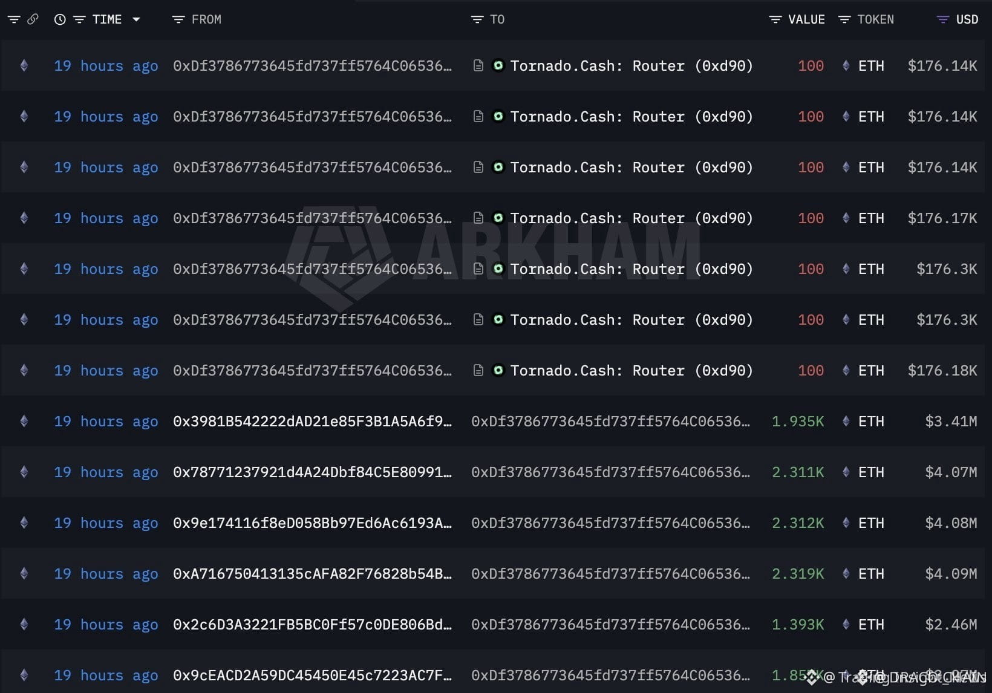Click chain icon in the 0x9cEACD2A59DC row
The height and width of the screenshot is (693, 992).
click(x=24, y=675)
